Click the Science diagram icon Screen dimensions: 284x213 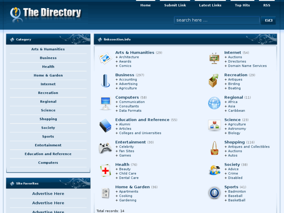coord(214,125)
